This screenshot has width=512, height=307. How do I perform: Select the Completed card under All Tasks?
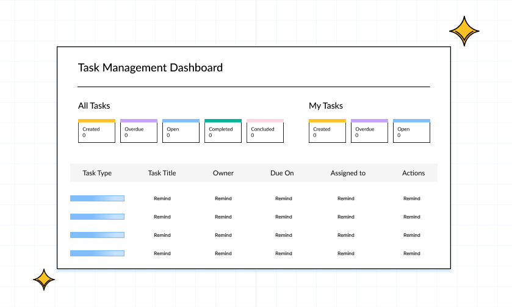click(x=223, y=131)
